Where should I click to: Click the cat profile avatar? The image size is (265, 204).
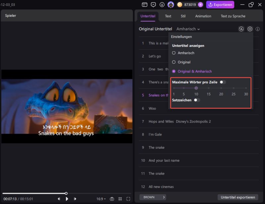(x=171, y=5)
